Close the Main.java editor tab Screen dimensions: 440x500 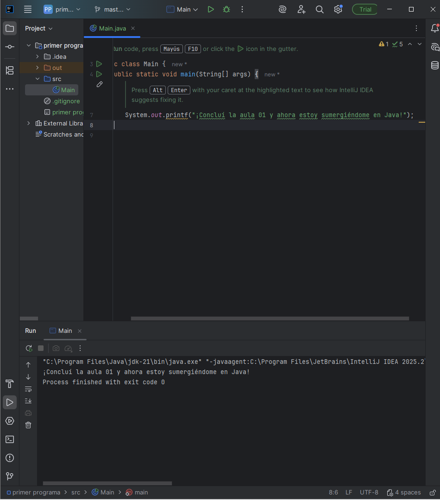click(133, 28)
